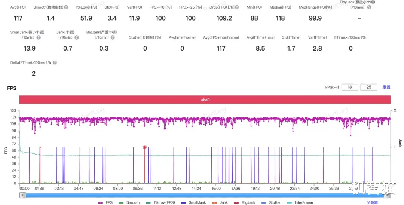Click the 全隐藏 hide-all link
This screenshot has height=205, width=404.
[x=372, y=203]
